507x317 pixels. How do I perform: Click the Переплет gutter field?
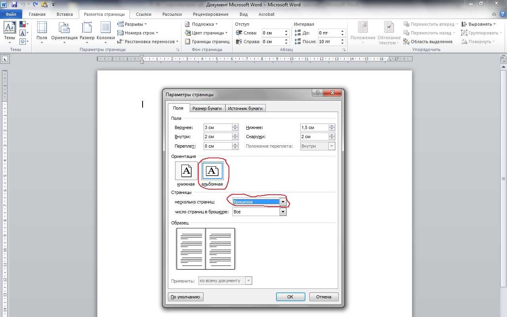217,146
